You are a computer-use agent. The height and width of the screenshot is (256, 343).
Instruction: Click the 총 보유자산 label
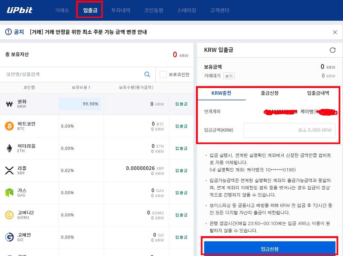click(x=17, y=54)
